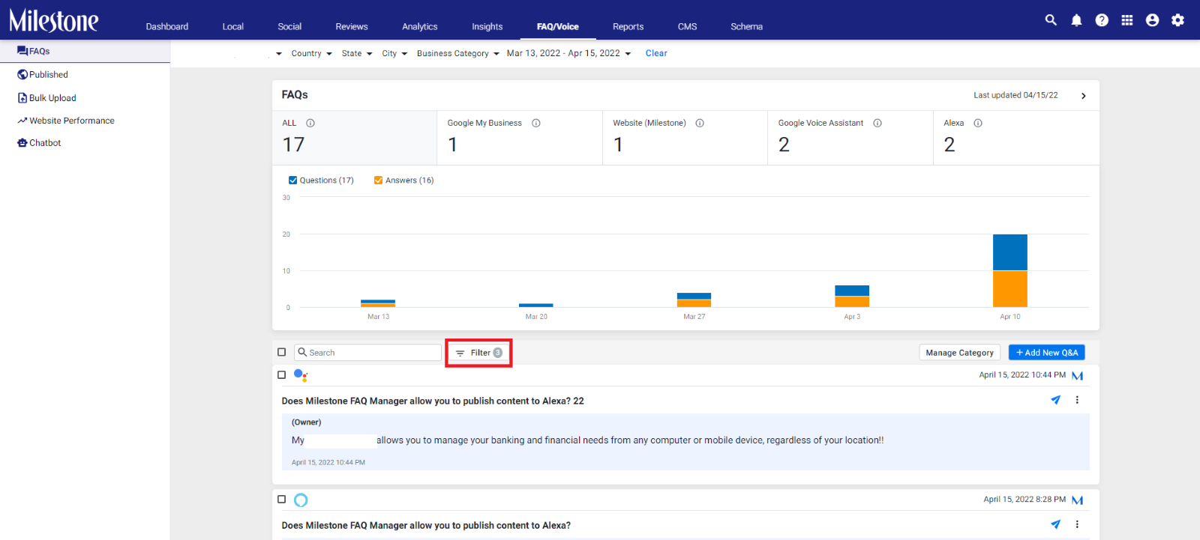Expand the City dropdown
This screenshot has height=540, width=1200.
[x=394, y=53]
